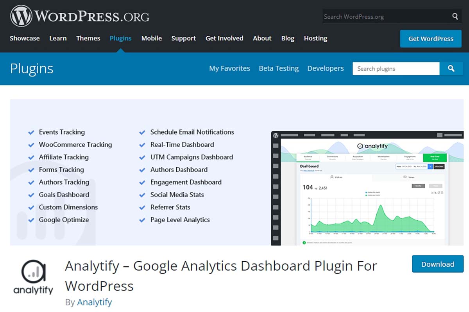The height and width of the screenshot is (312, 469).
Task: Click the "WooCommerce Tracking" feature text
Action: point(75,144)
